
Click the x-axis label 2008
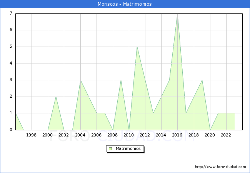coord(113,135)
